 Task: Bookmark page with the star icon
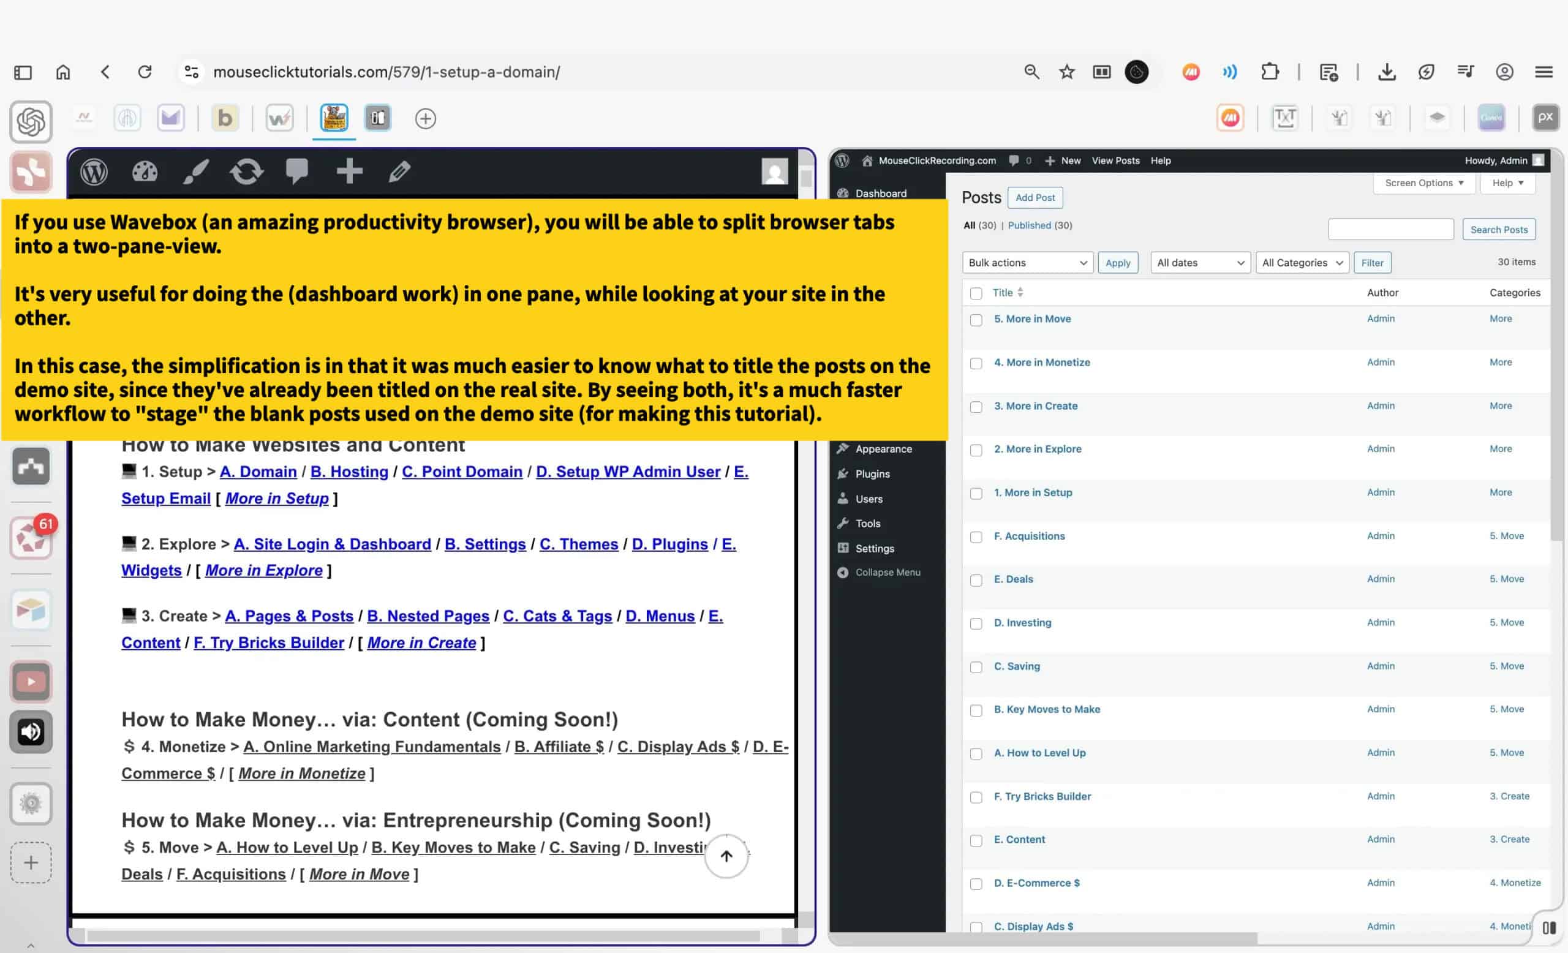1066,72
